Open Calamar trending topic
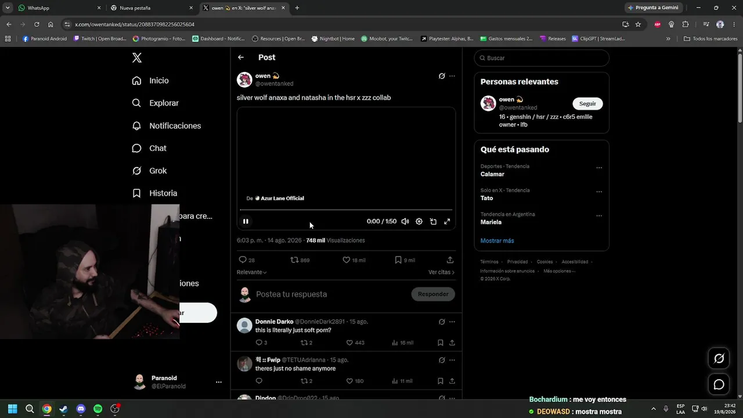 pyautogui.click(x=492, y=174)
